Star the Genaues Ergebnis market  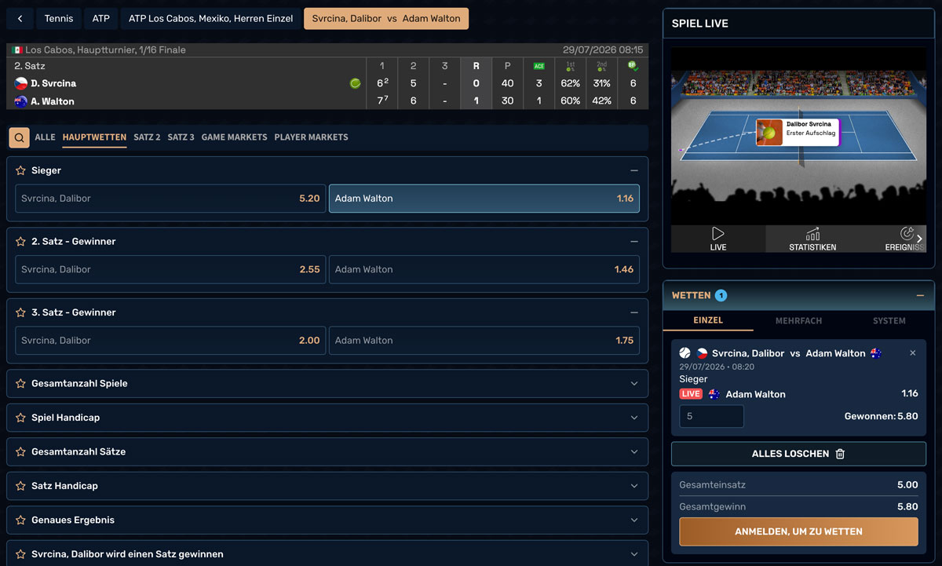coord(21,520)
